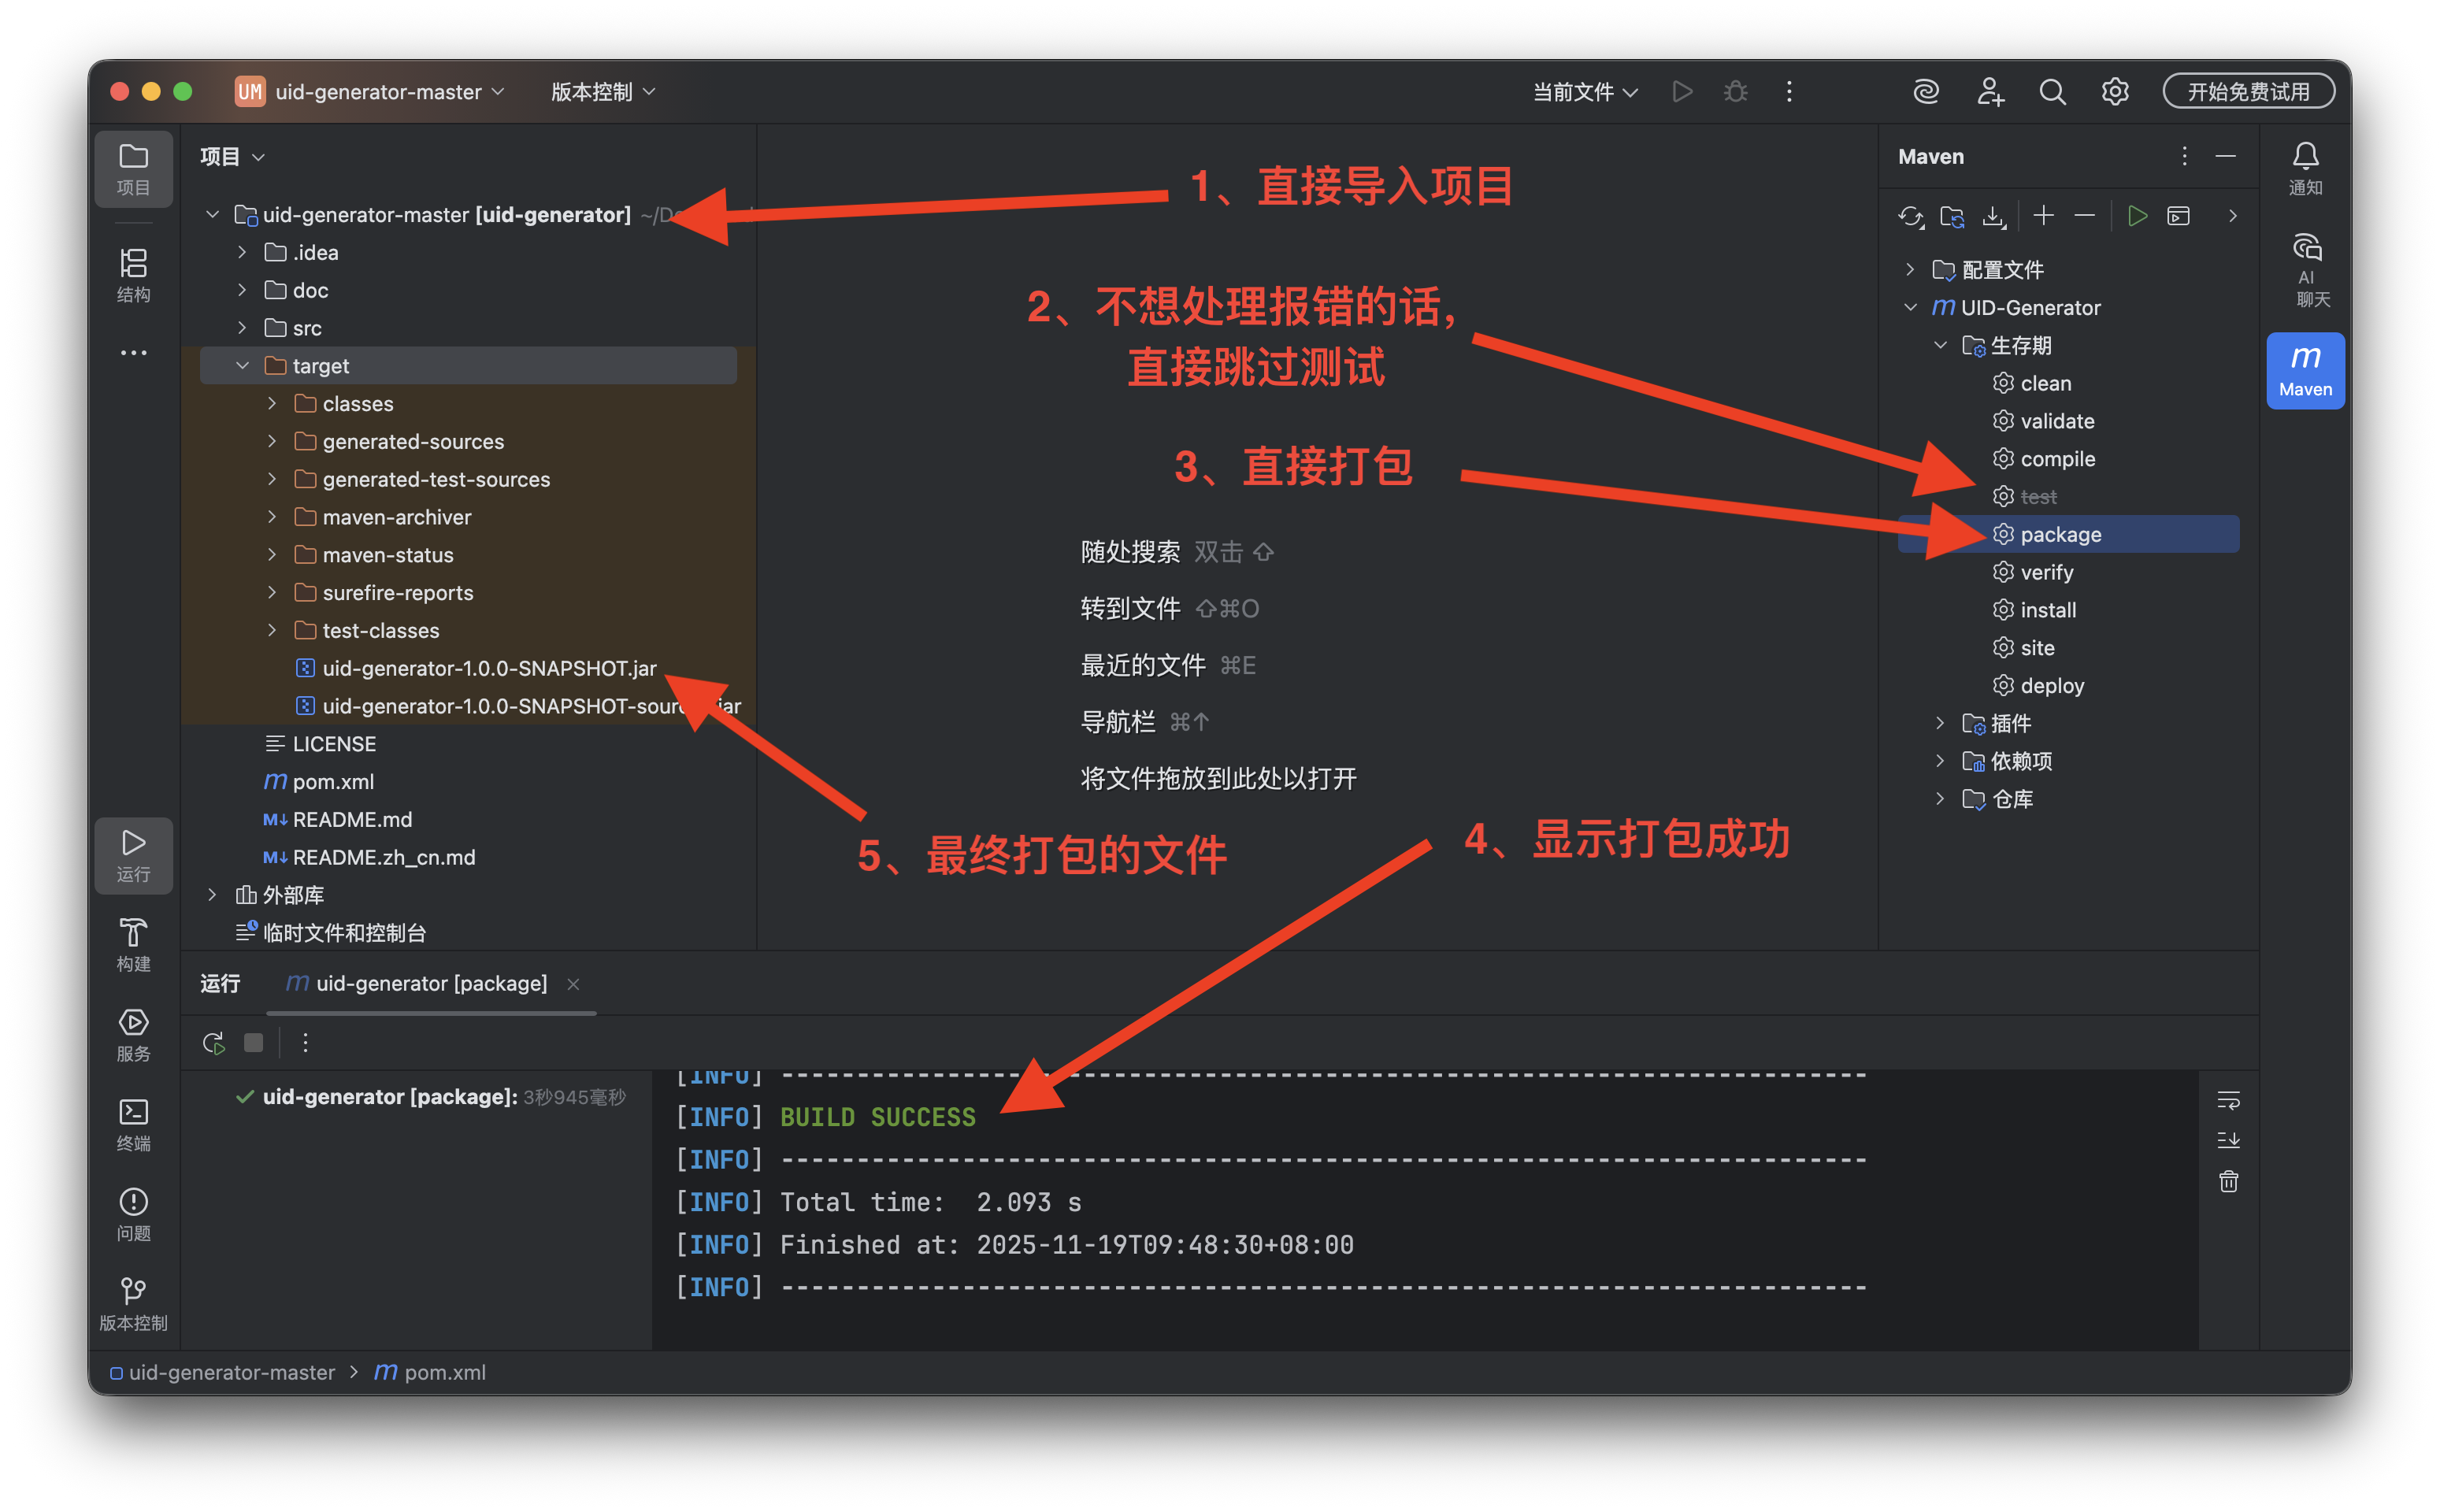The width and height of the screenshot is (2440, 1512).
Task: Toggle scroll to end in console
Action: click(2228, 1141)
